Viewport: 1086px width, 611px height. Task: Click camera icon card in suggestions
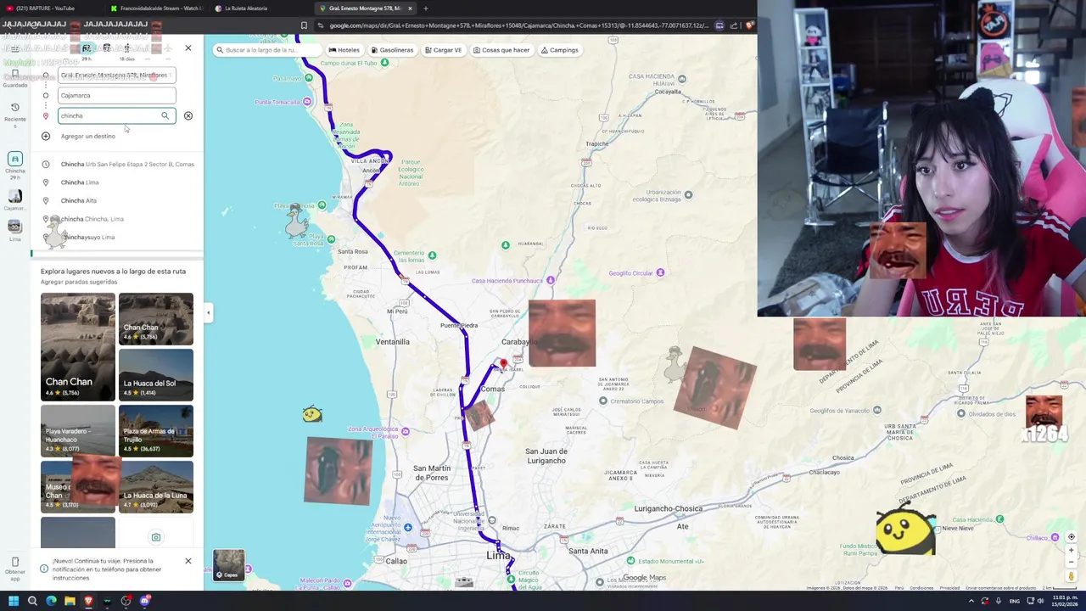pos(155,537)
